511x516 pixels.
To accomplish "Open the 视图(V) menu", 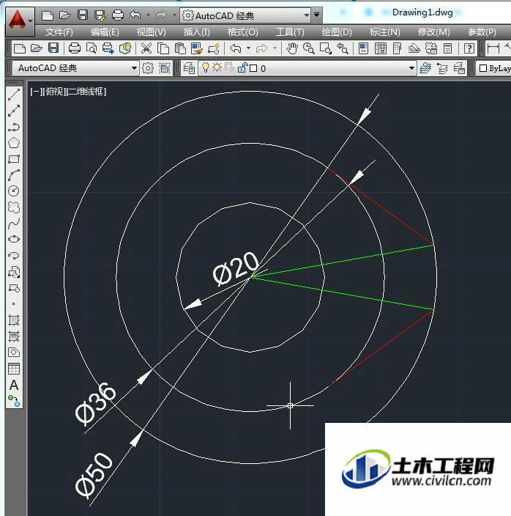I will [x=151, y=32].
